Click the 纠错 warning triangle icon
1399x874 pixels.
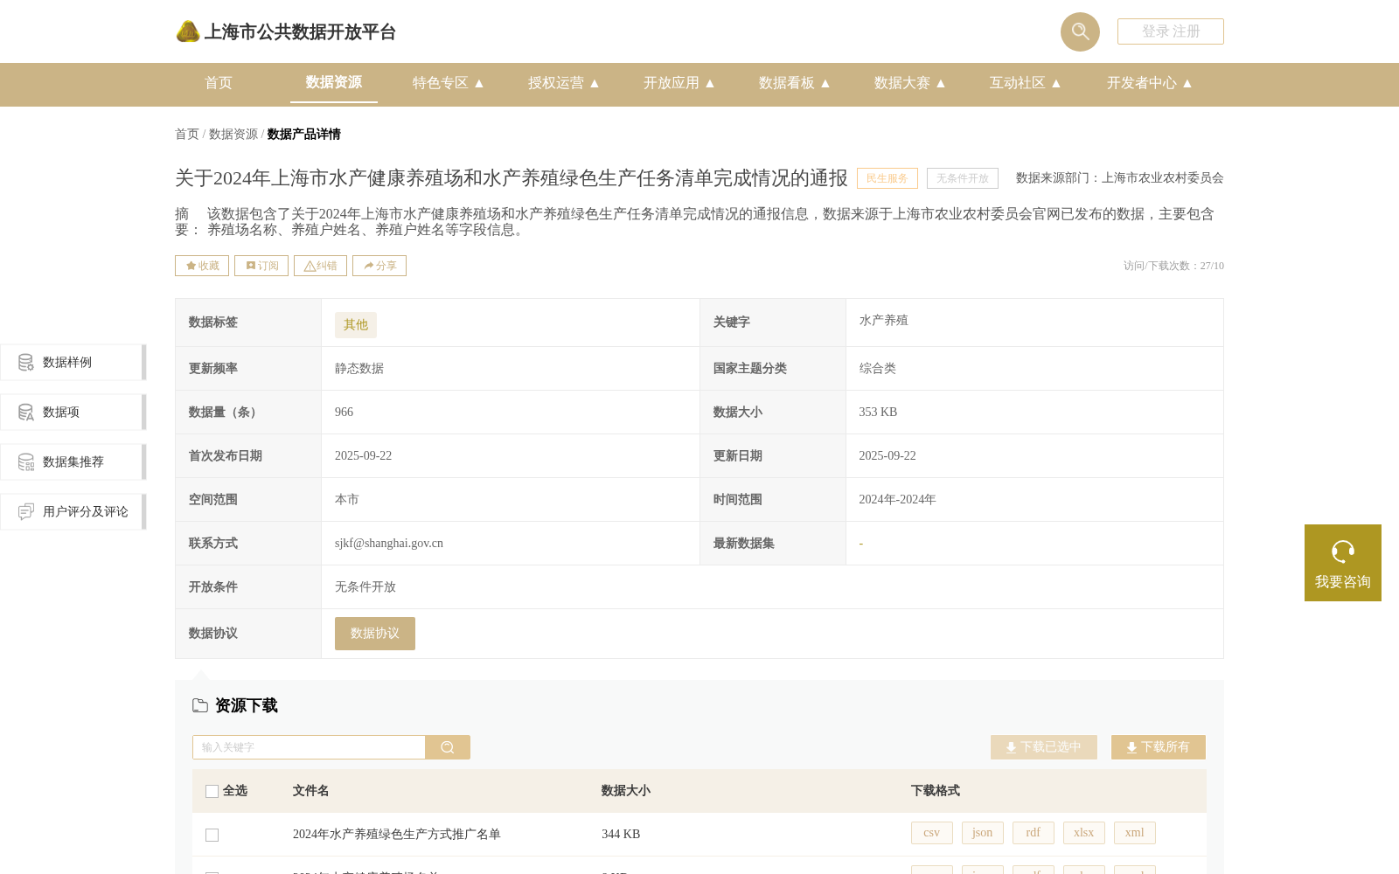point(310,266)
